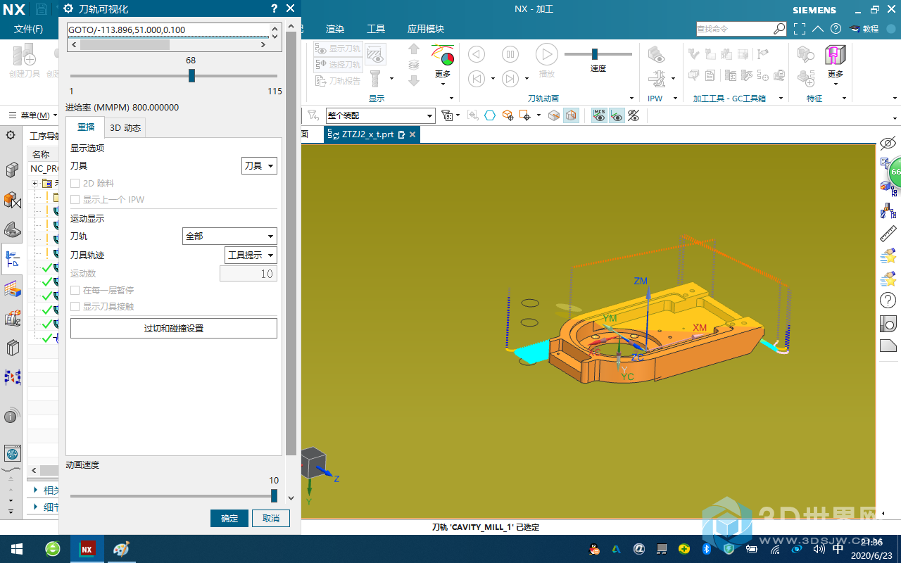
Task: Click the Bluetooth tray icon
Action: click(x=707, y=548)
